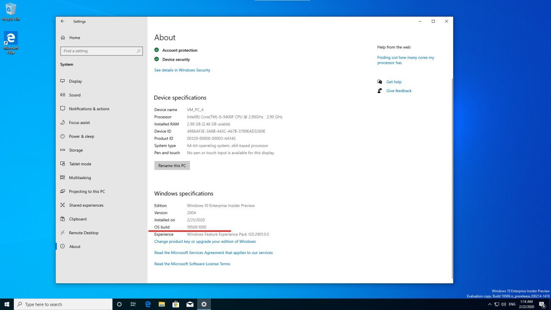
Task: Open the taskbar clock and calendar
Action: pyautogui.click(x=526, y=304)
